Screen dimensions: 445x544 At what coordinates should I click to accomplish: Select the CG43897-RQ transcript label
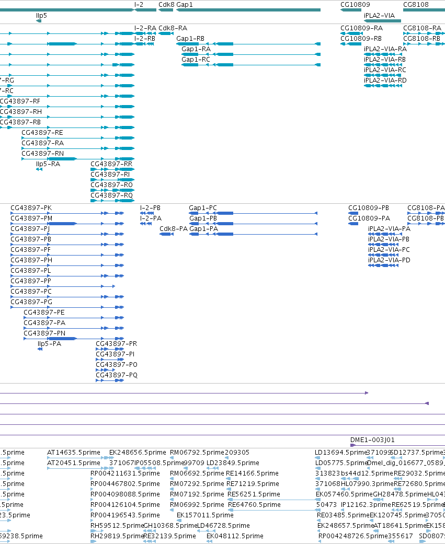tap(112, 195)
